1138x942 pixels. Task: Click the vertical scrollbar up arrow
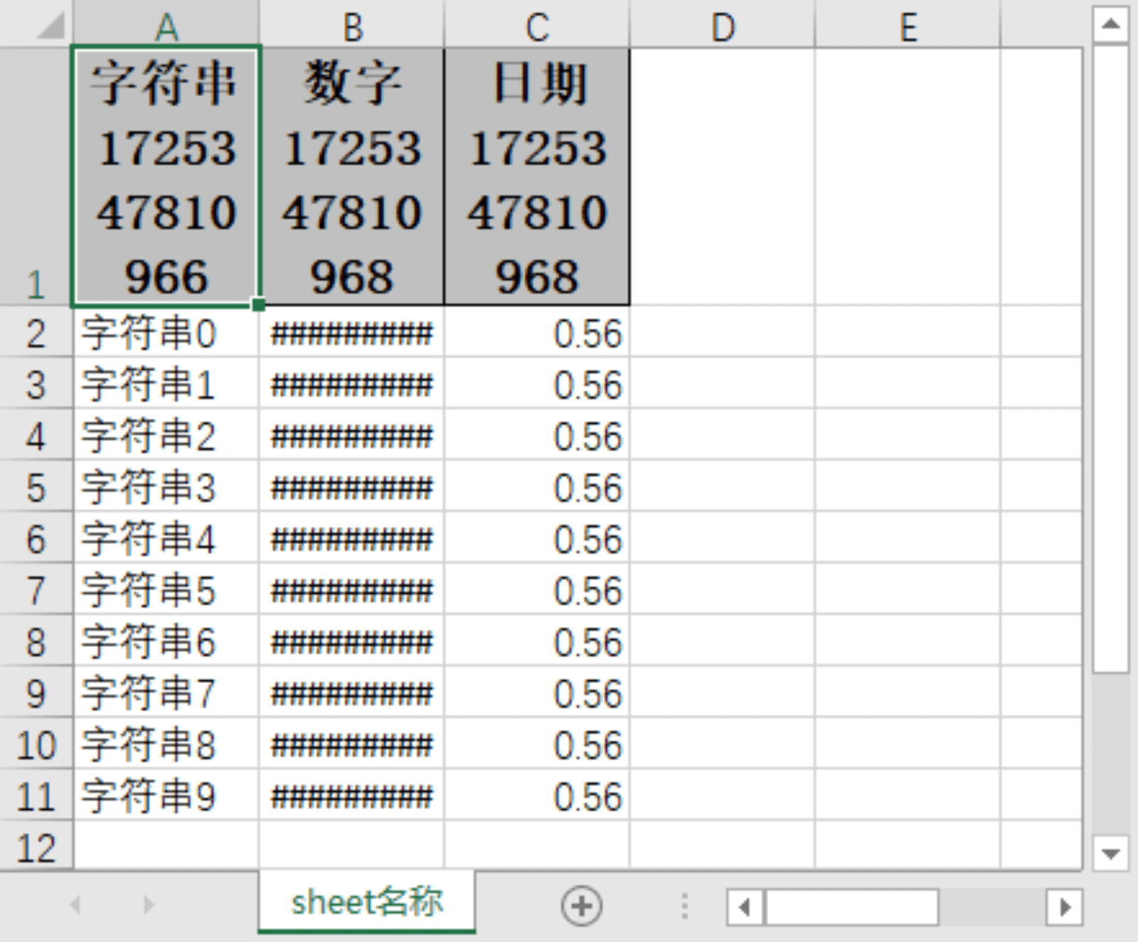click(1110, 21)
